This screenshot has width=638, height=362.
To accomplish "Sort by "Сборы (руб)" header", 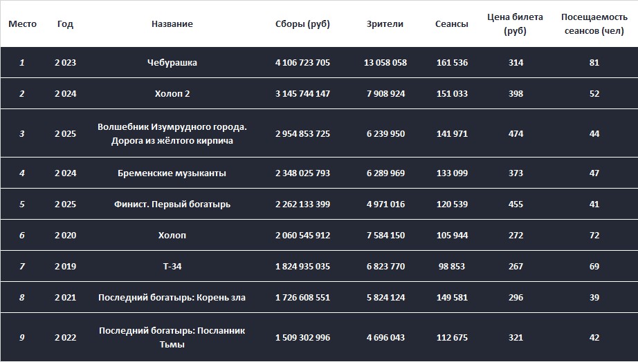I will pos(302,24).
